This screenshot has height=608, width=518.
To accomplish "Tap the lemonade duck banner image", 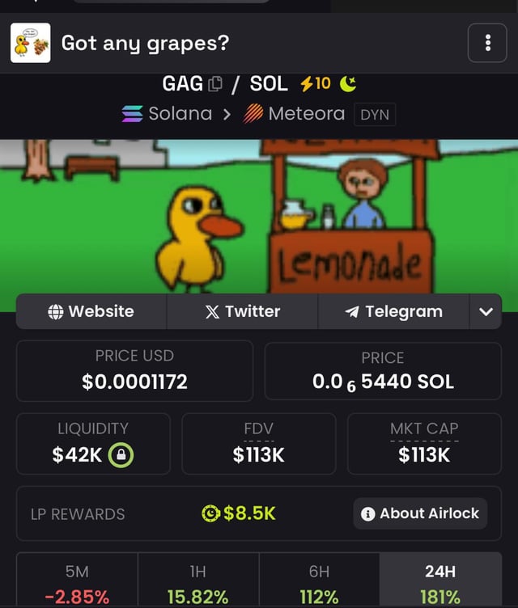I will click(259, 217).
